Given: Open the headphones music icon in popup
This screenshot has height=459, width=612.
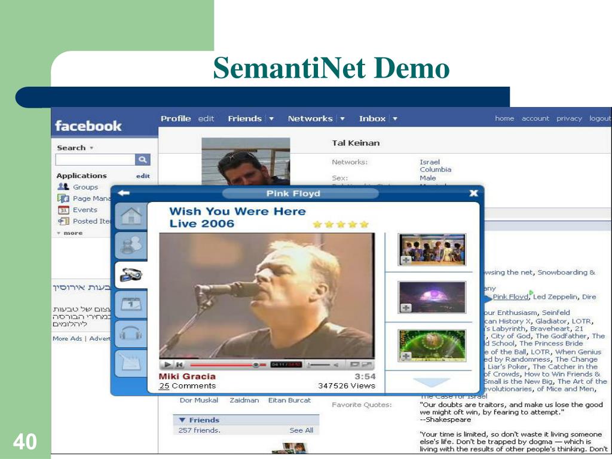Looking at the screenshot, I should pyautogui.click(x=131, y=333).
